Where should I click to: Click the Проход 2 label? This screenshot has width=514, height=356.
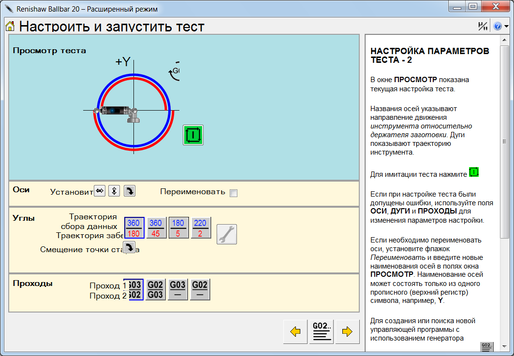tap(108, 296)
